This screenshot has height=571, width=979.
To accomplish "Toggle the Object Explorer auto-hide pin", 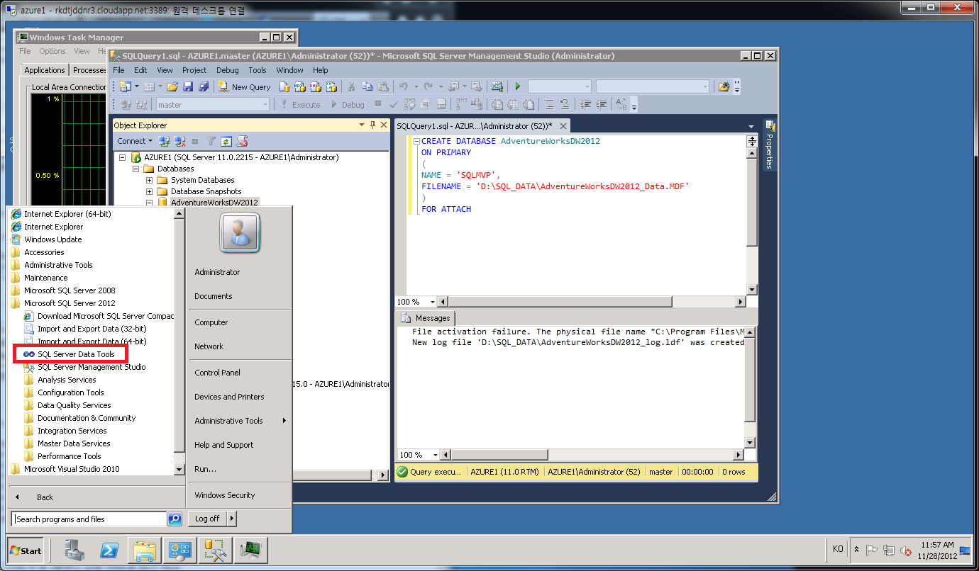I will (x=373, y=125).
